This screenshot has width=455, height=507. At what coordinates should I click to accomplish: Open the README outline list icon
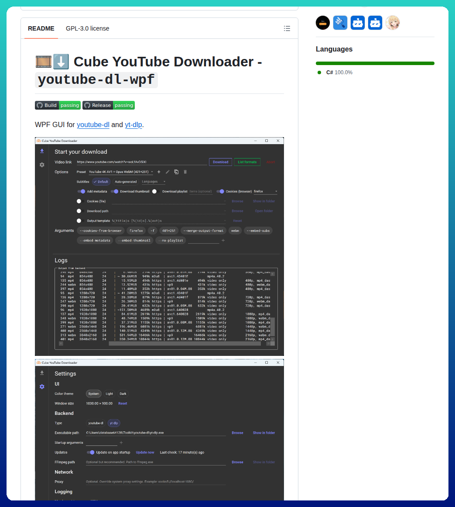click(287, 28)
